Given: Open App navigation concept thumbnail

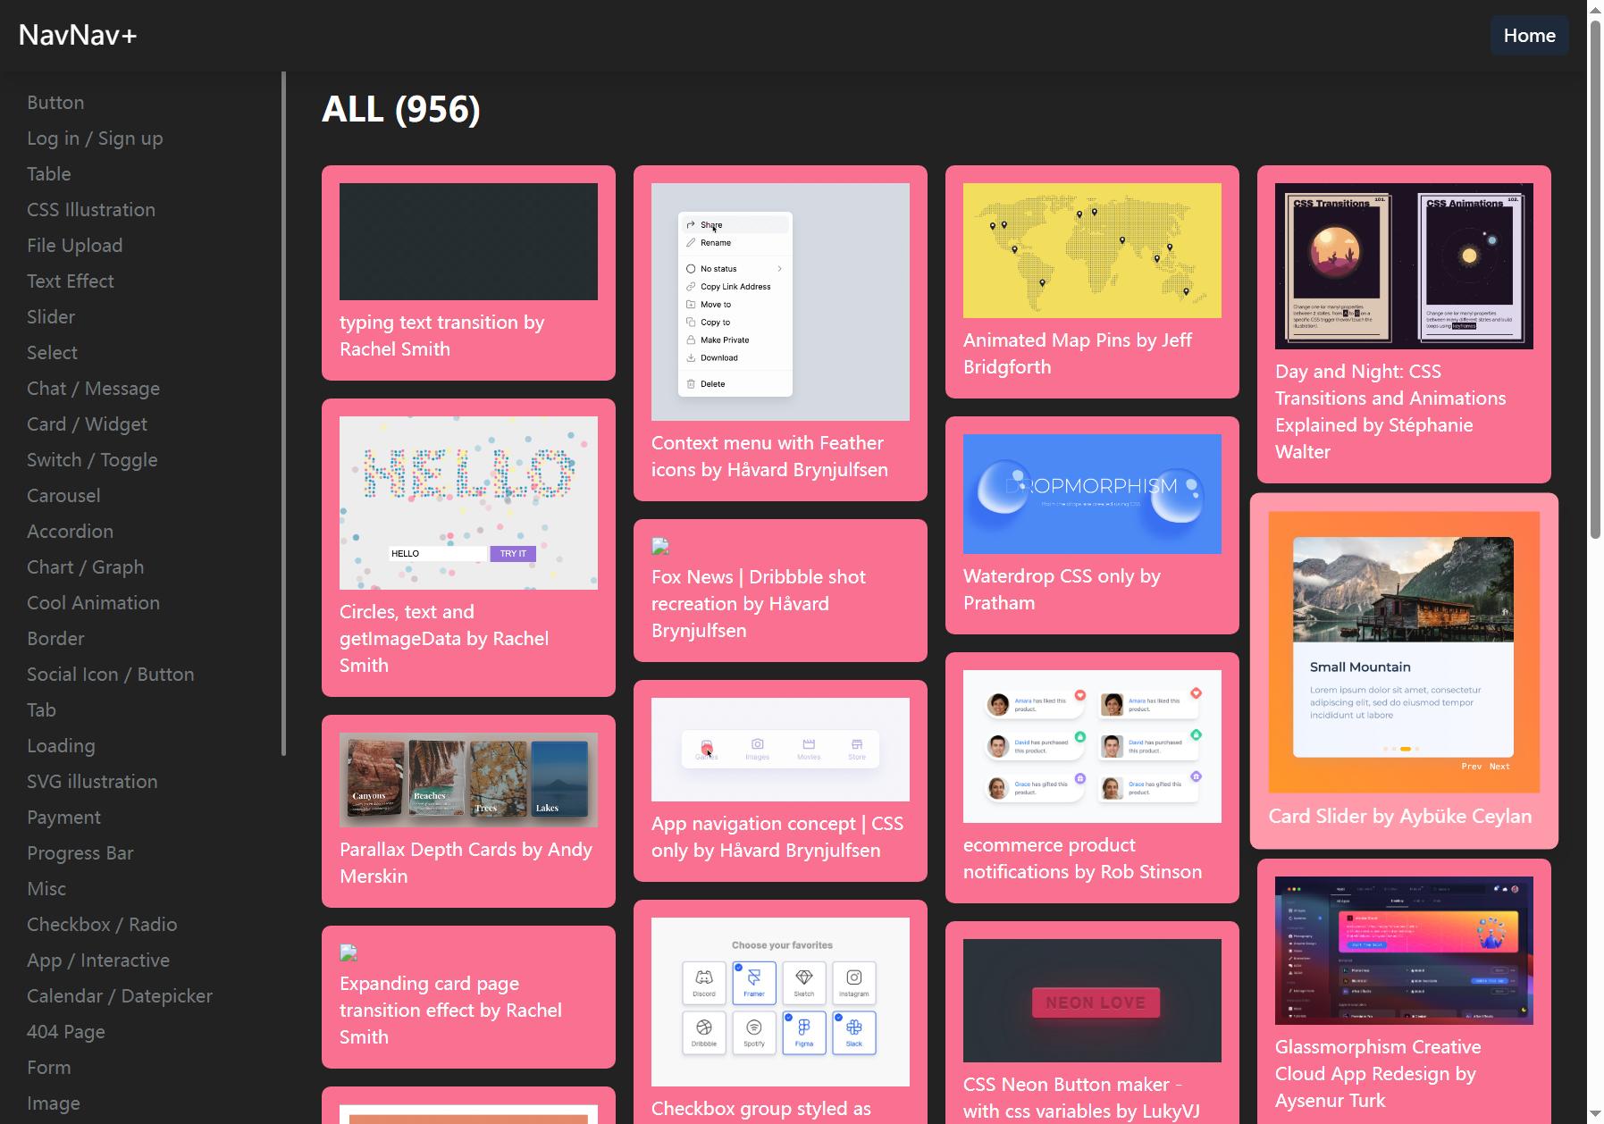Looking at the screenshot, I should [780, 750].
